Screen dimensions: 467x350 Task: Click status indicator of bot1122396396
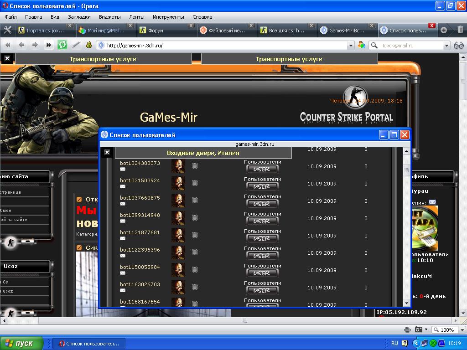(195, 252)
